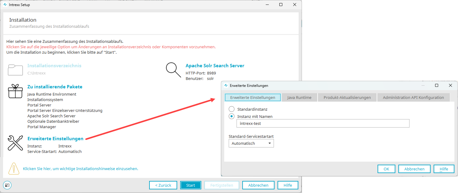Click the yellow warning triangle icon
Image resolution: width=458 pixels, height=193 pixels.
pos(14,169)
